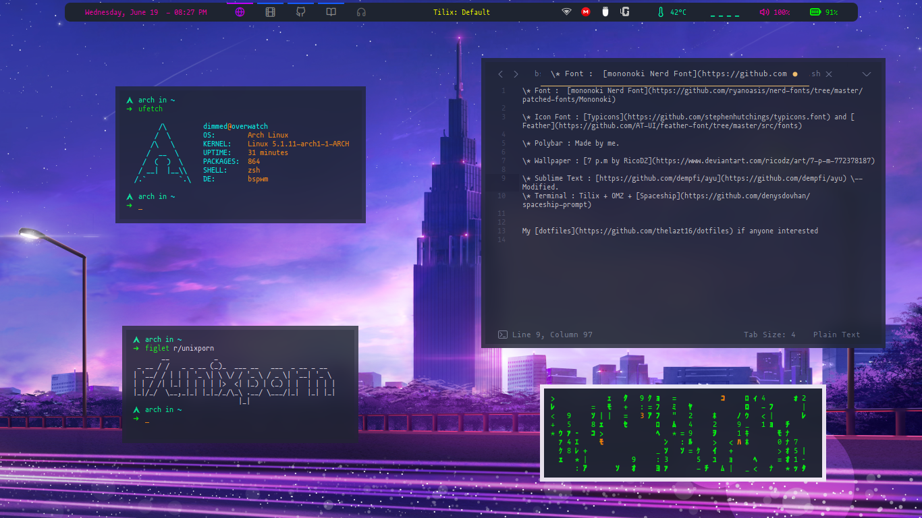Click the unsaved dot on the Font tab
922x518 pixels.
coord(795,74)
